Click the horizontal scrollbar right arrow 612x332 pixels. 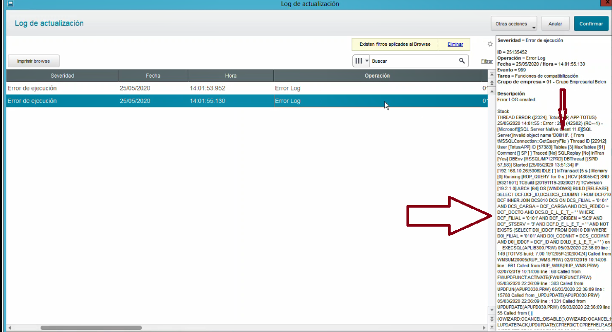click(485, 328)
